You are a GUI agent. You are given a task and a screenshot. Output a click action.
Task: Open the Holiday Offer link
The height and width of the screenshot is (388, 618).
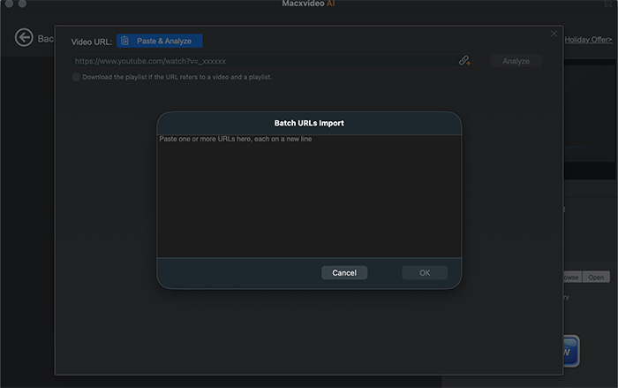point(588,40)
